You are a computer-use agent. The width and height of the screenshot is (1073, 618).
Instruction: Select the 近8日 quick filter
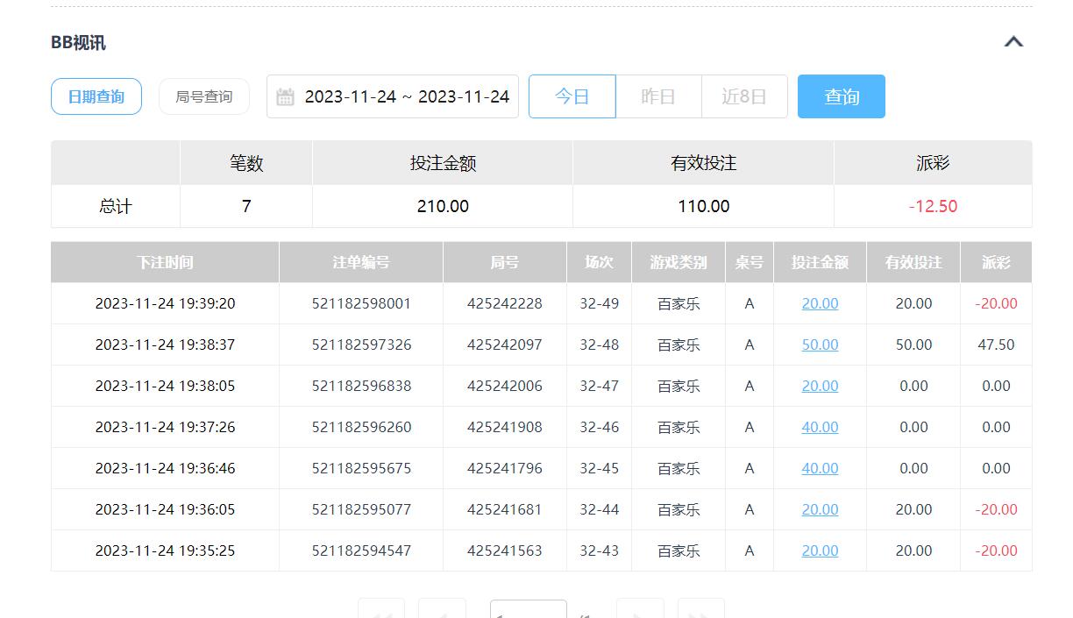tap(744, 96)
